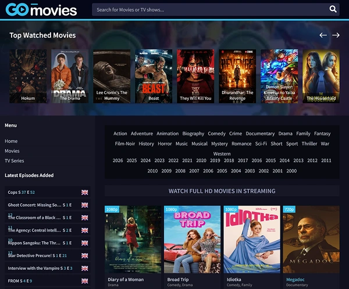Click the Diary of a Woman title

point(126,280)
